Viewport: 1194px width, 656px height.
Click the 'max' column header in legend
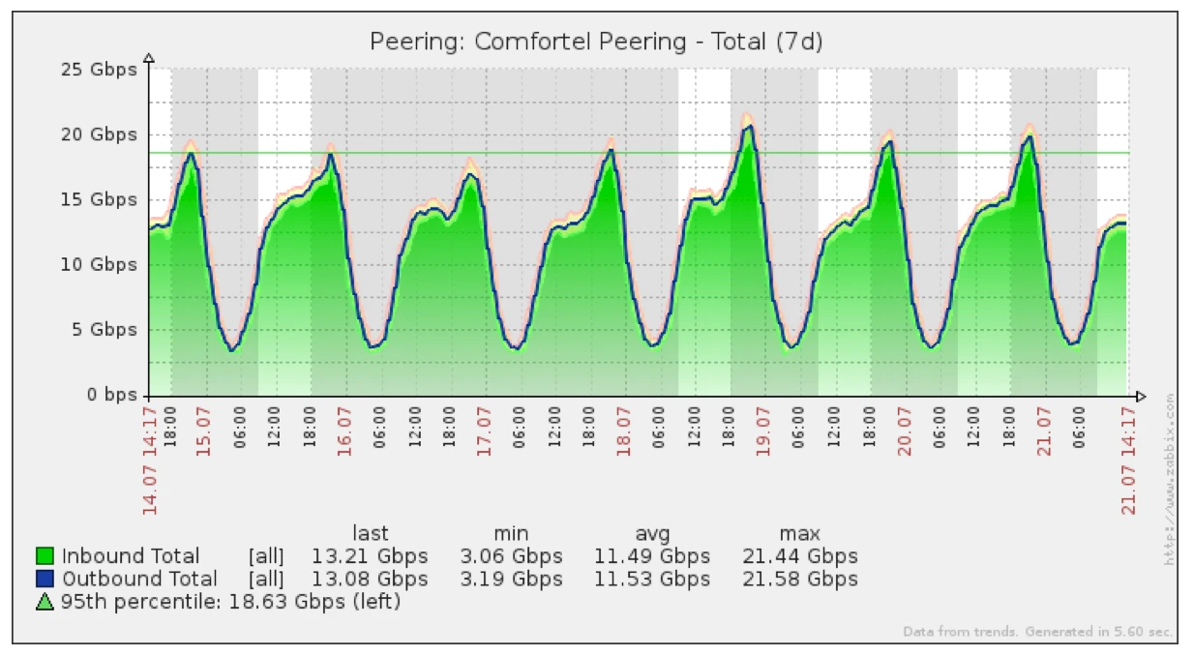coord(799,533)
